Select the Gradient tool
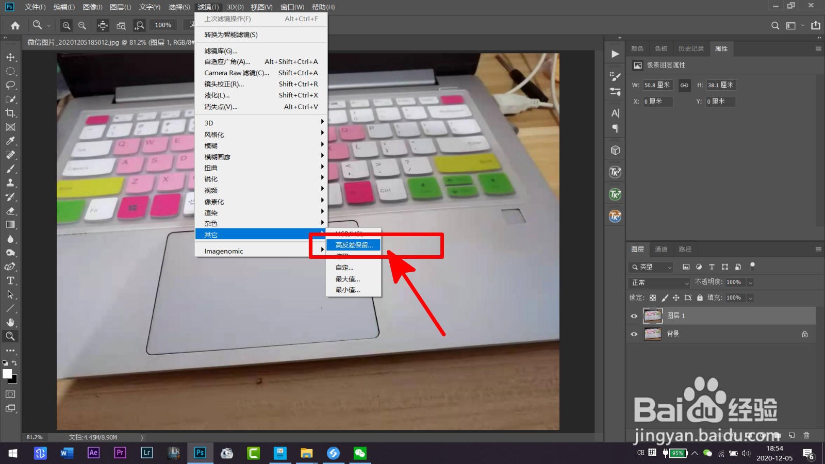The height and width of the screenshot is (464, 825). (10, 225)
